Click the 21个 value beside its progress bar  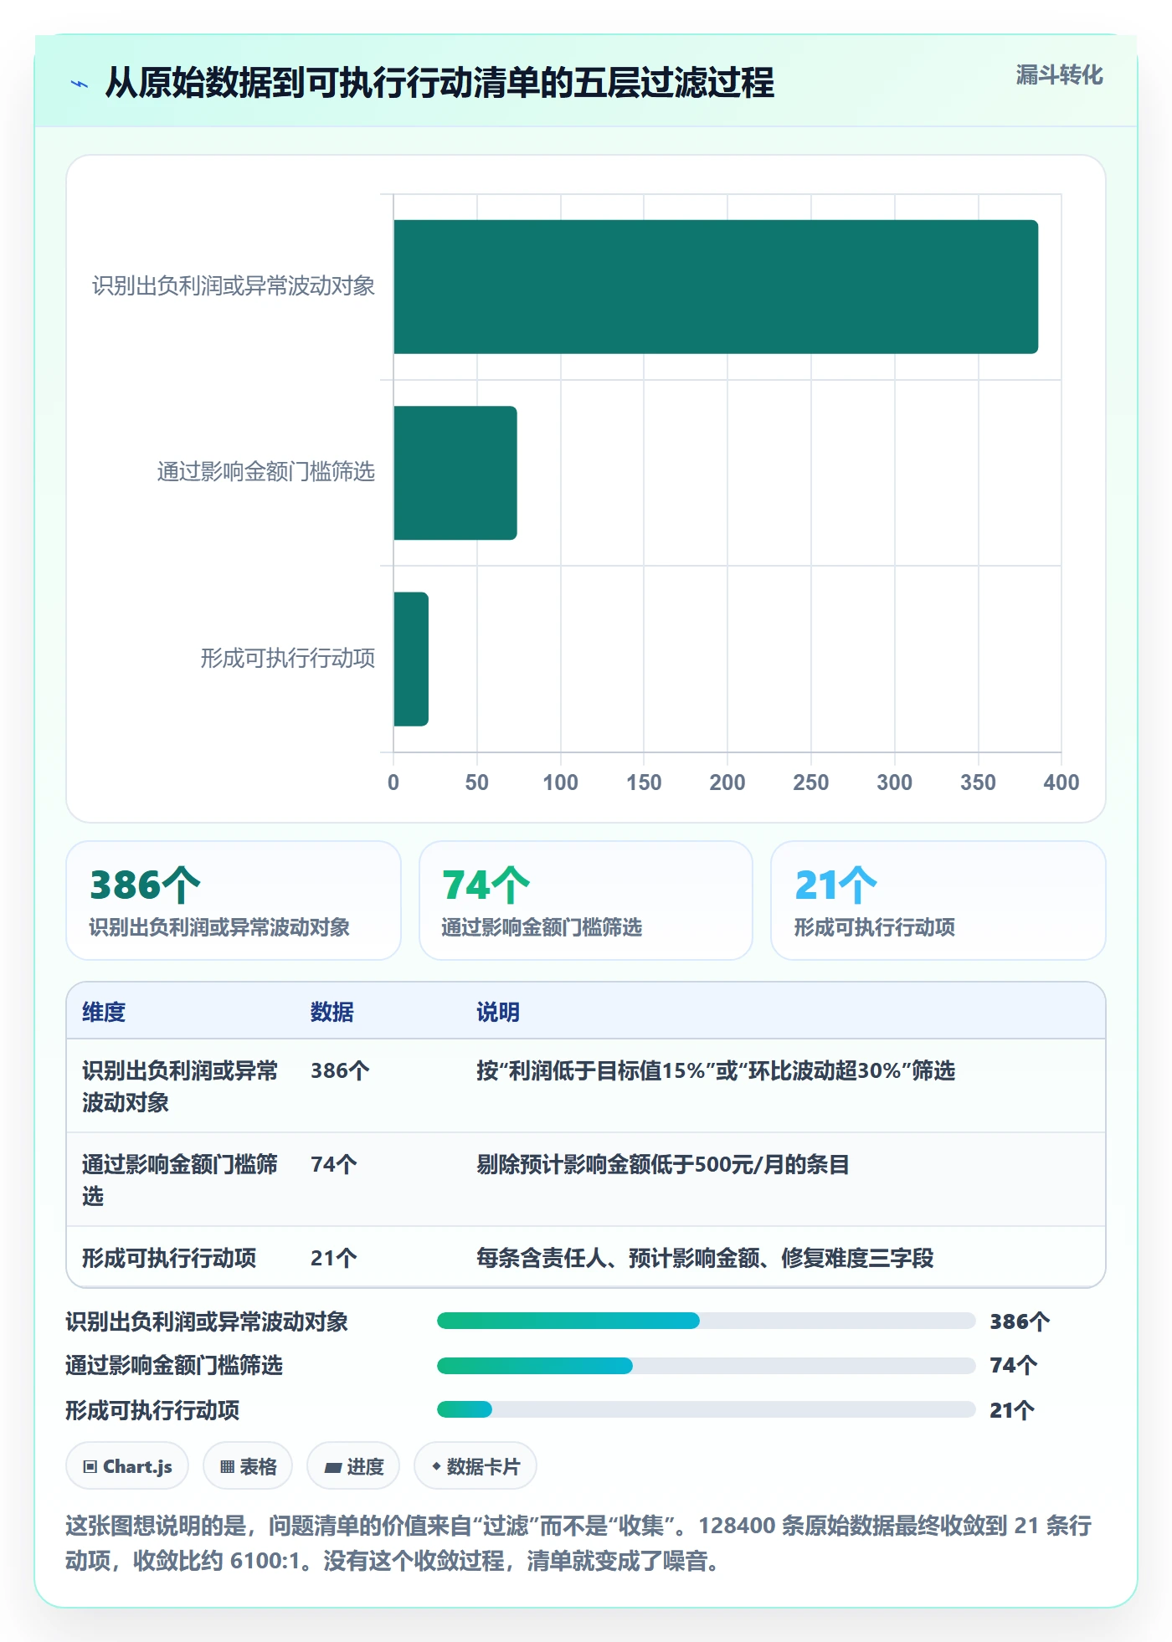click(x=1013, y=1410)
